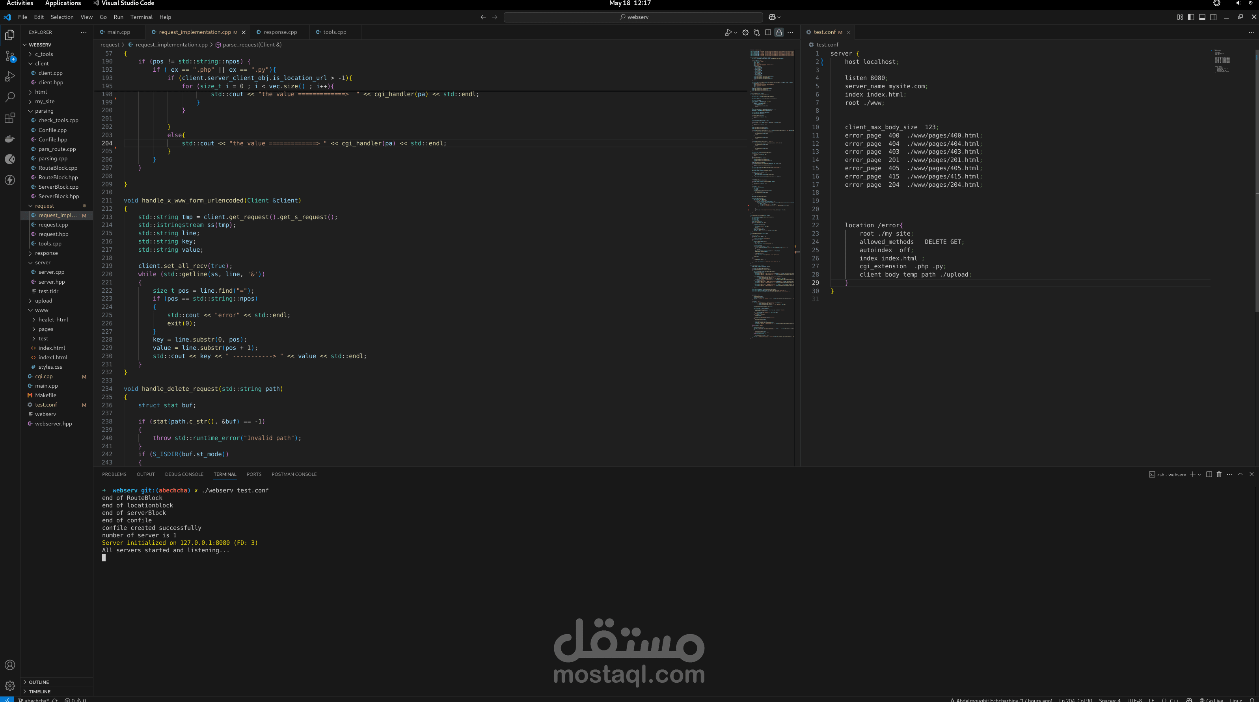The height and width of the screenshot is (702, 1259).
Task: Open Run and Debug view
Action: 10,77
